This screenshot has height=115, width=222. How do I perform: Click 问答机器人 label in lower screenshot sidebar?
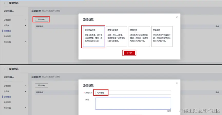coord(9,77)
